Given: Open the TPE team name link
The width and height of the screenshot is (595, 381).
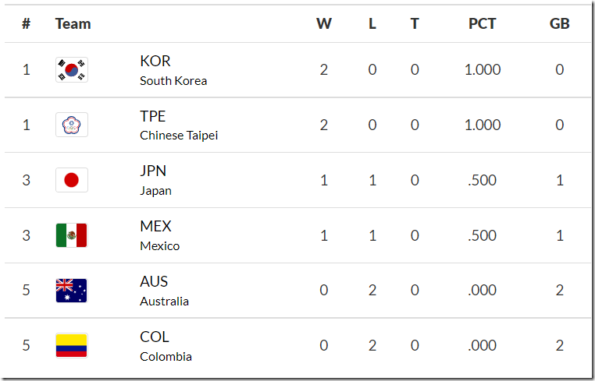Looking at the screenshot, I should click(x=153, y=116).
